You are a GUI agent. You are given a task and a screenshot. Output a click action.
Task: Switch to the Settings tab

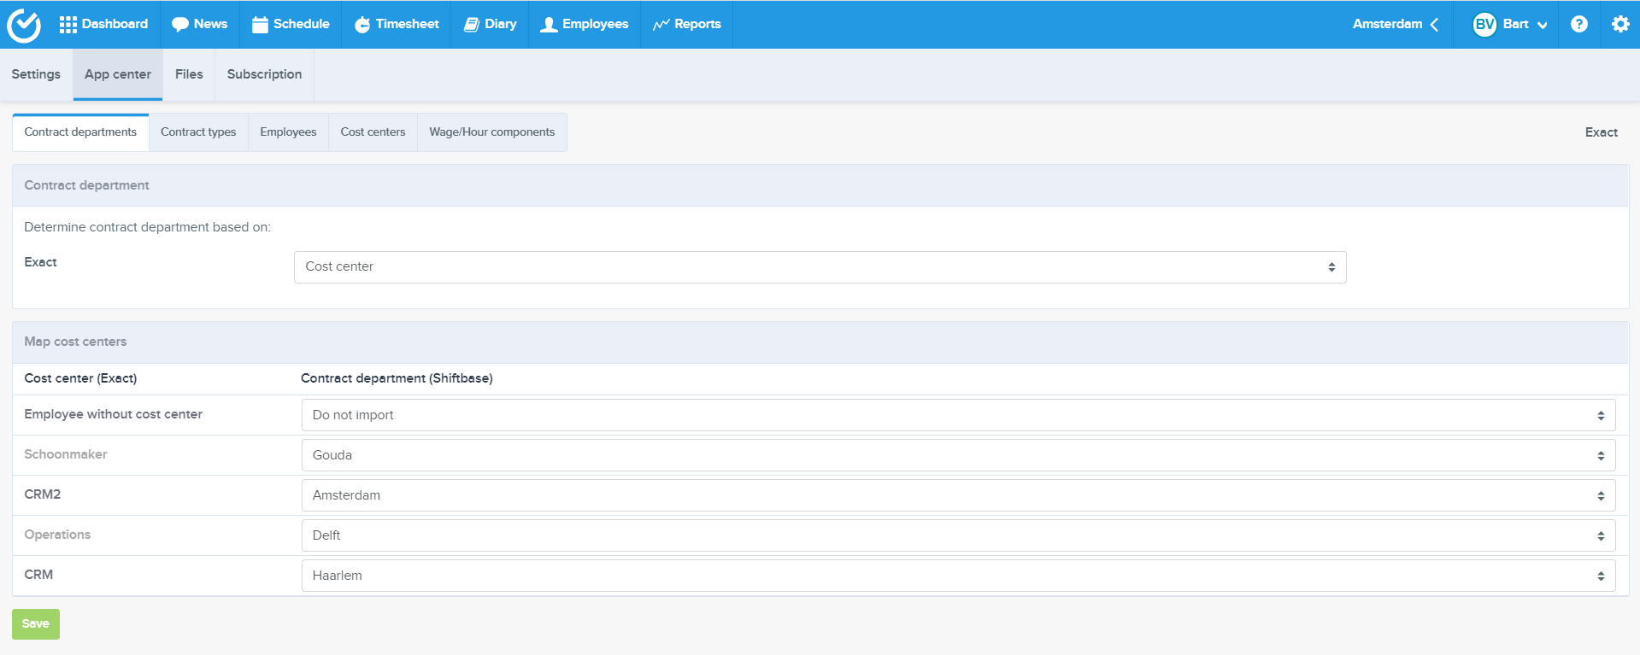[x=36, y=74]
